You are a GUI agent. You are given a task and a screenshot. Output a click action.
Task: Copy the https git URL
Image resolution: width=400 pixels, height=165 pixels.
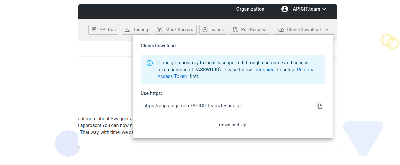[x=319, y=106]
